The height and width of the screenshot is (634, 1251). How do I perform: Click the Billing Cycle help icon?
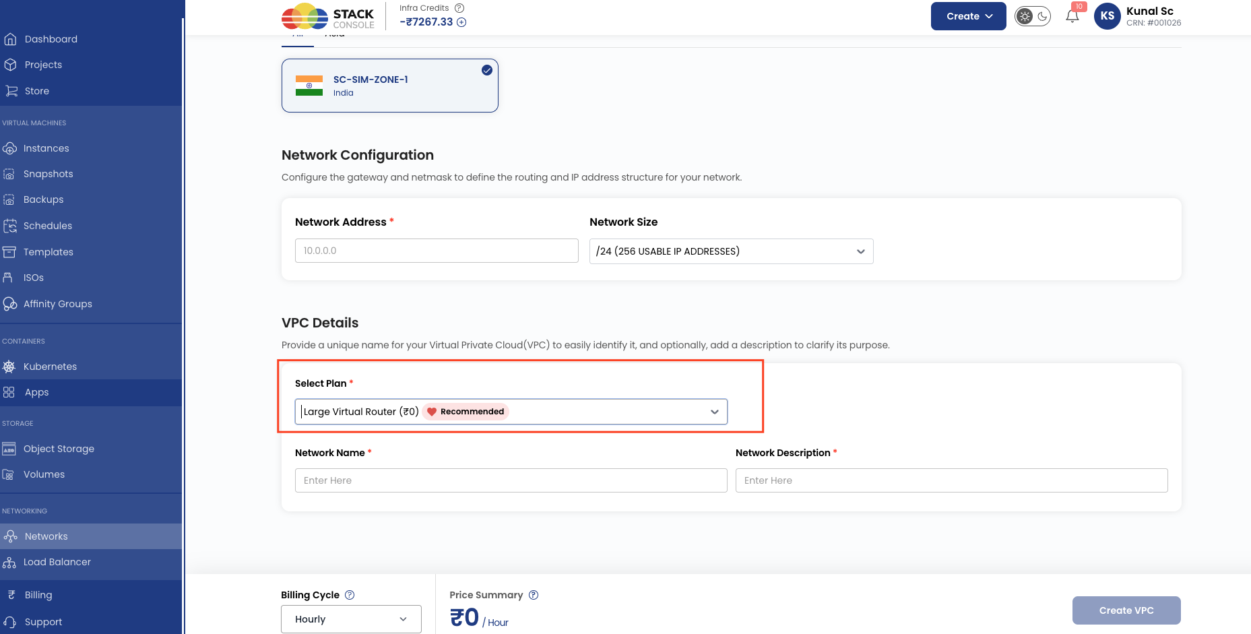pos(350,595)
